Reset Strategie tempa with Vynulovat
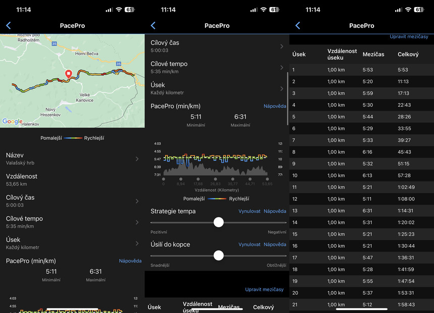The height and width of the screenshot is (313, 434). point(249,211)
